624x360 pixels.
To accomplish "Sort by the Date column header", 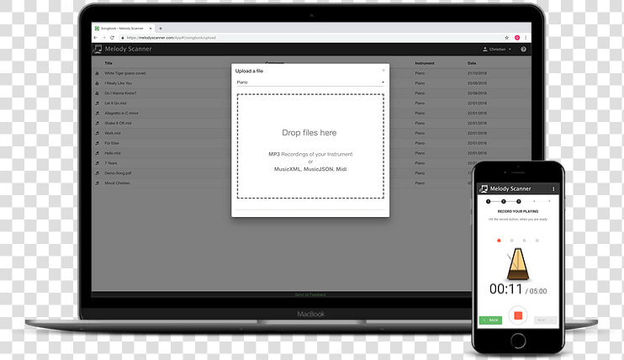I will (472, 63).
